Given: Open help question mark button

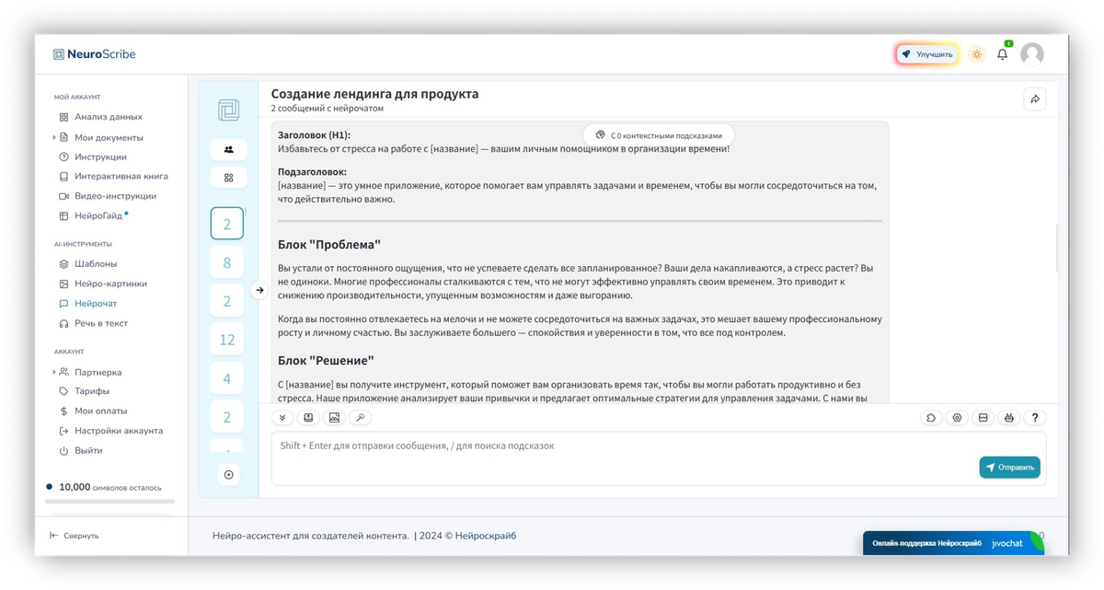Looking at the screenshot, I should (1035, 418).
